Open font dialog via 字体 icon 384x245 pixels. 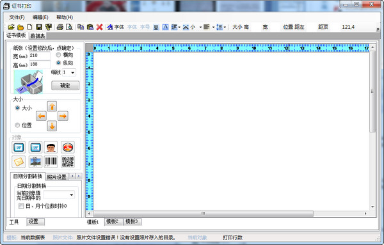point(116,27)
